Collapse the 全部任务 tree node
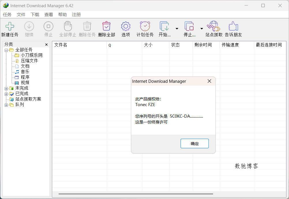 [x=6, y=50]
